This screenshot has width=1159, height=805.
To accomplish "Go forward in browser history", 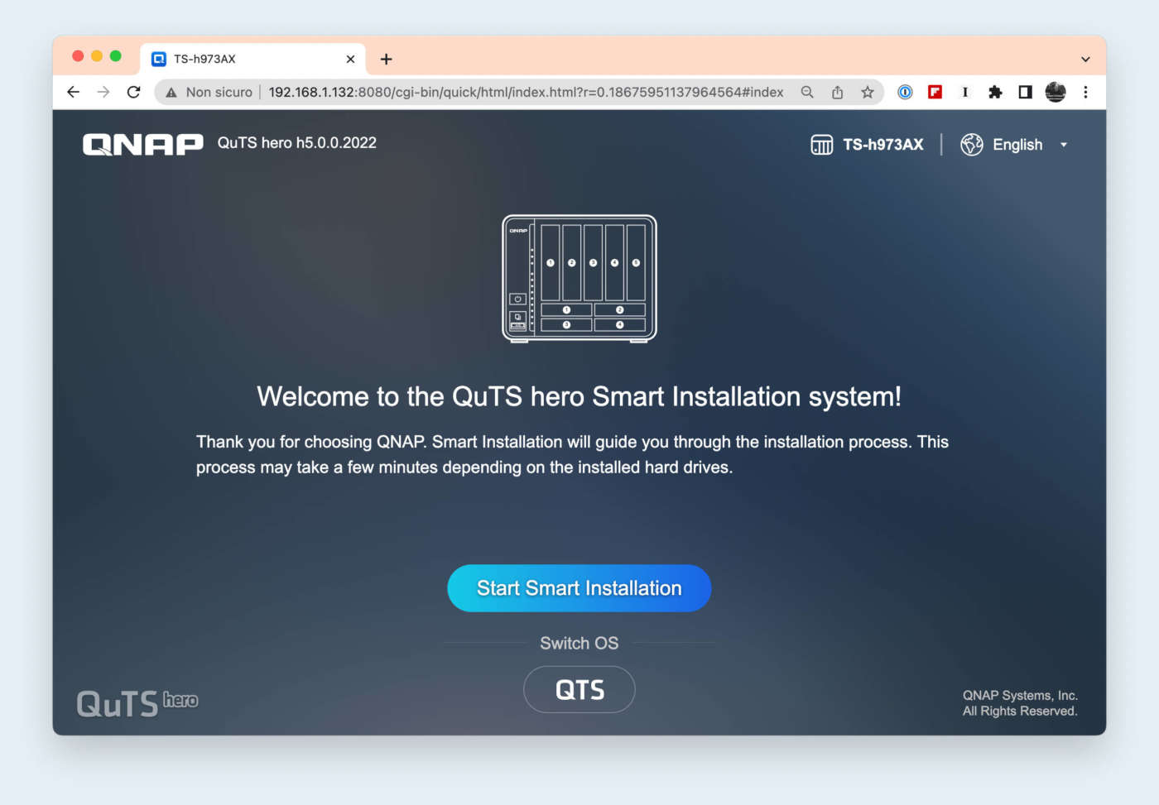I will [x=103, y=92].
